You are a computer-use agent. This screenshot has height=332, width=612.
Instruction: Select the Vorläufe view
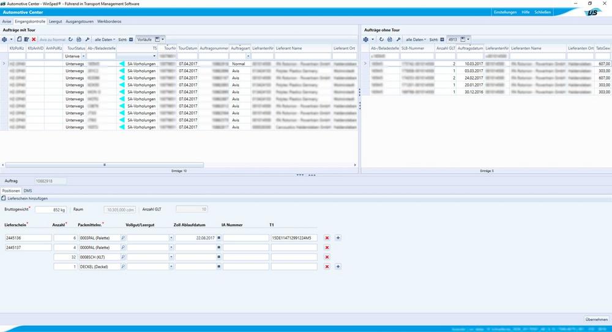click(144, 39)
